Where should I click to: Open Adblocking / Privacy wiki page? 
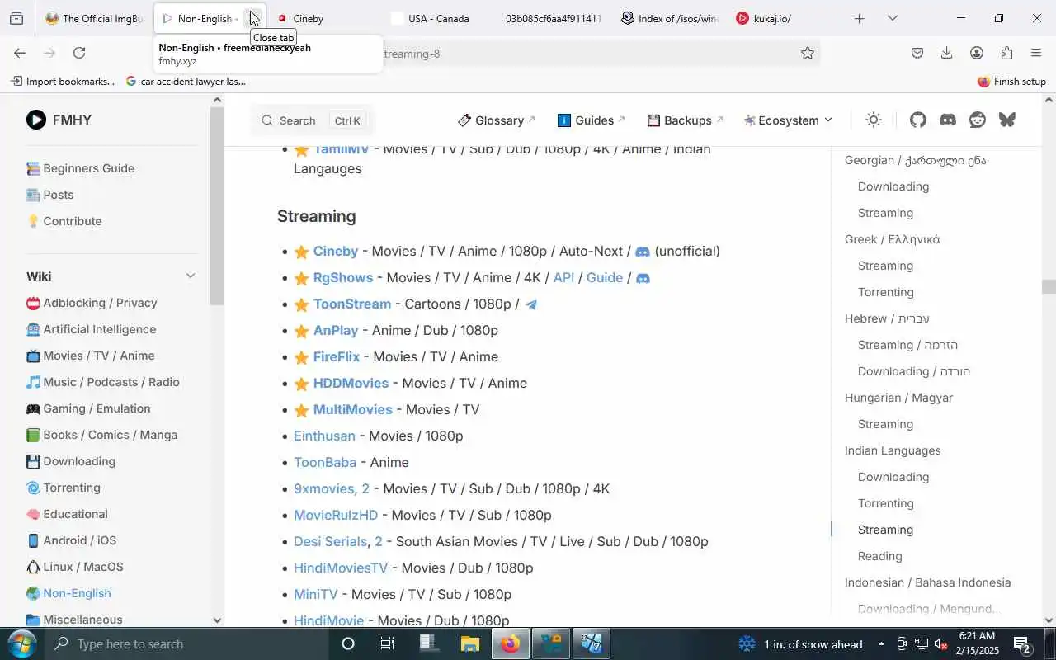[92, 303]
